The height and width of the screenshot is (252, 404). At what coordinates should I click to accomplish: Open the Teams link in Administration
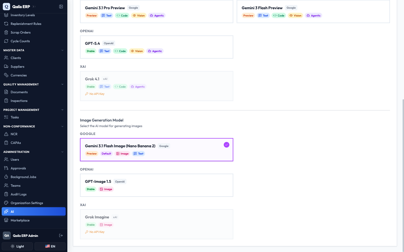click(34, 186)
